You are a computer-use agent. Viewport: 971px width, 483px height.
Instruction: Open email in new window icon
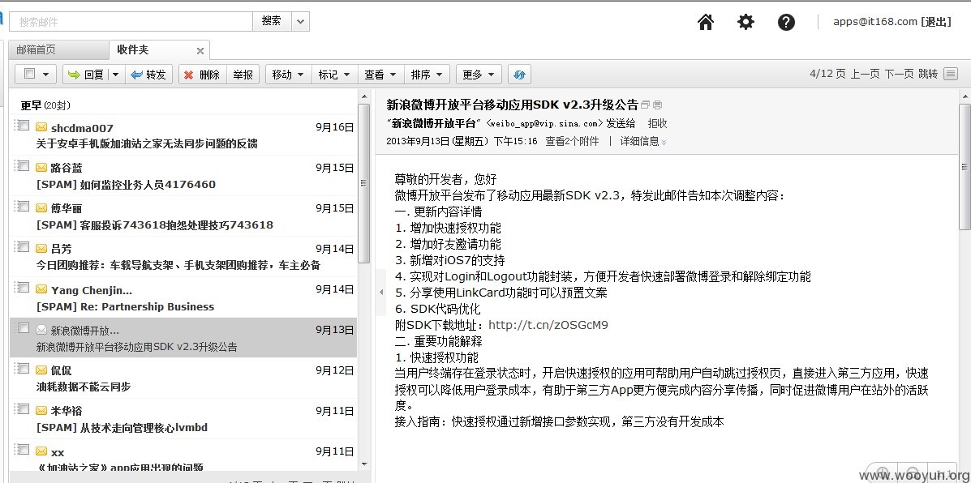tap(645, 105)
